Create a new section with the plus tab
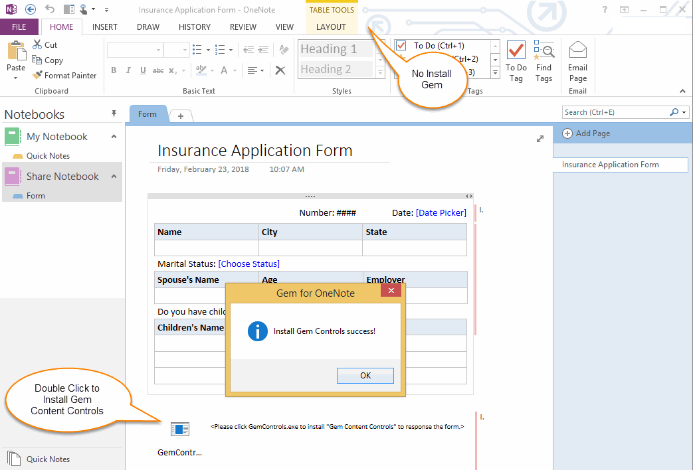693x470 pixels. pos(180,116)
